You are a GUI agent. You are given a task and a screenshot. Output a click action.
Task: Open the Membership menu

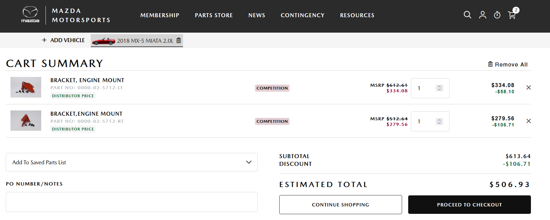pyautogui.click(x=160, y=15)
